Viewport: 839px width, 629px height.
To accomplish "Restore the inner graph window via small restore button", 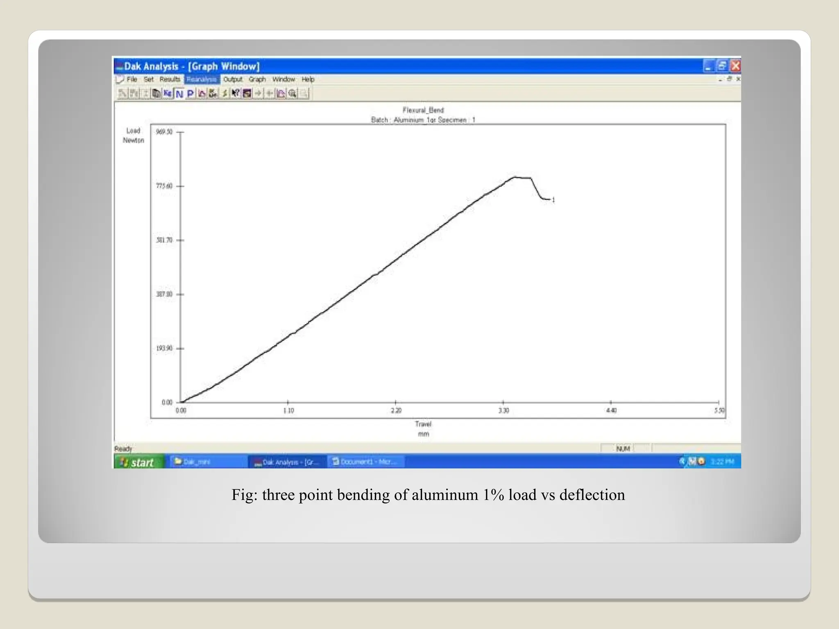I will coord(730,79).
